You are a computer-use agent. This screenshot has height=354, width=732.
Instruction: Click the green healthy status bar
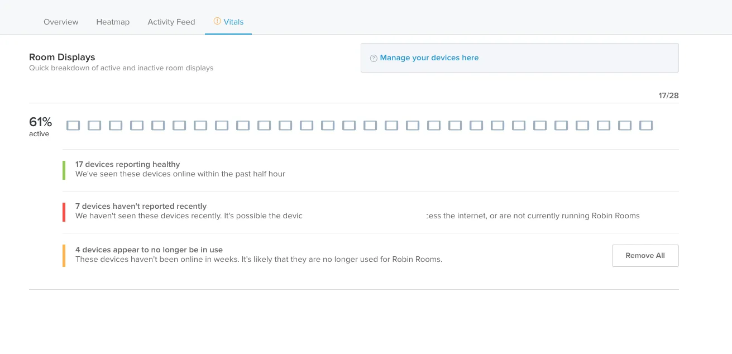pyautogui.click(x=64, y=170)
